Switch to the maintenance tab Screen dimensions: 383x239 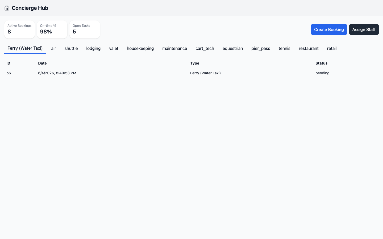pos(174,48)
